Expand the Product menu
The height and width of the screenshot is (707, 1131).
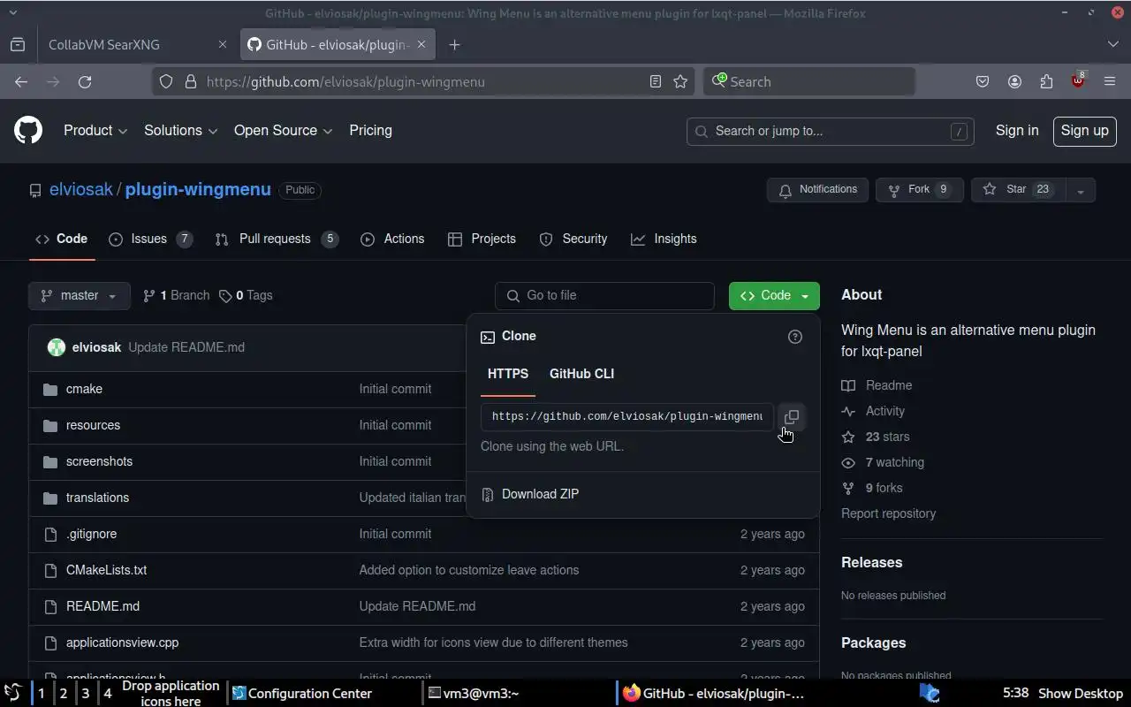(95, 131)
